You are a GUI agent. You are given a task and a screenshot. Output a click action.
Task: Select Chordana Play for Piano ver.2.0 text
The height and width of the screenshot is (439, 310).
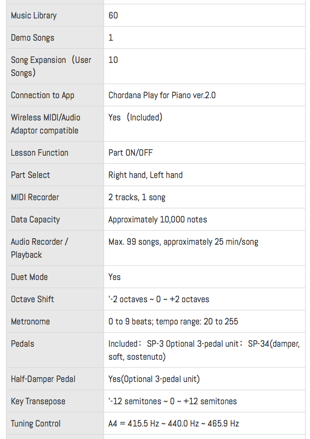(x=162, y=95)
